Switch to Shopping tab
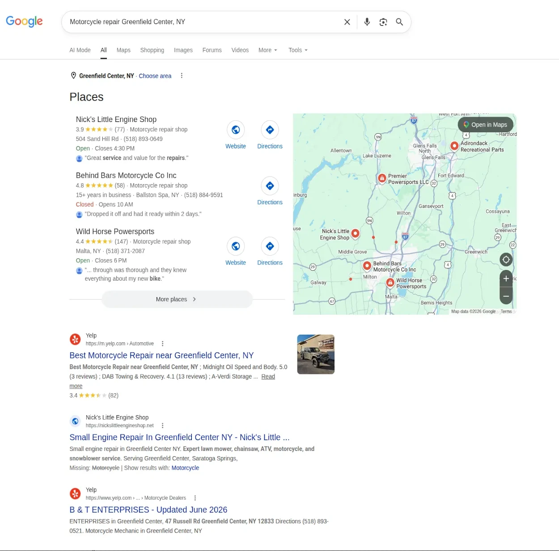Image resolution: width=559 pixels, height=551 pixels. (152, 50)
